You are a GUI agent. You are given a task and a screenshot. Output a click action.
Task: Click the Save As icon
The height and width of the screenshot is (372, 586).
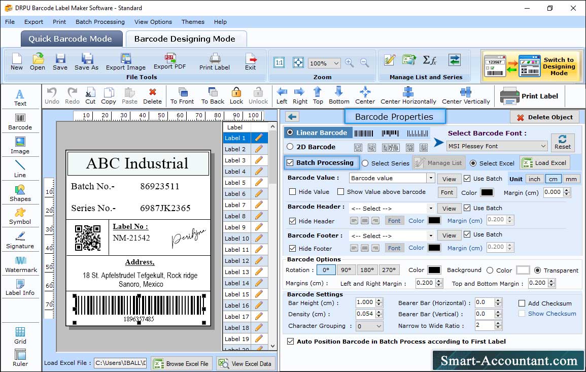tap(86, 62)
